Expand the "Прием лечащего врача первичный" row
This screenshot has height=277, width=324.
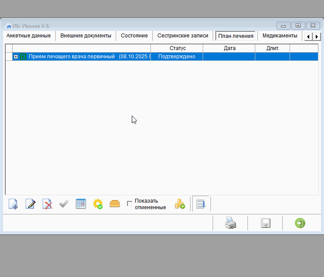pyautogui.click(x=16, y=57)
